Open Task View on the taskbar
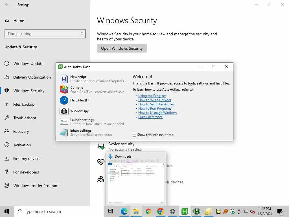This screenshot has height=217, width=289. click(x=111, y=211)
